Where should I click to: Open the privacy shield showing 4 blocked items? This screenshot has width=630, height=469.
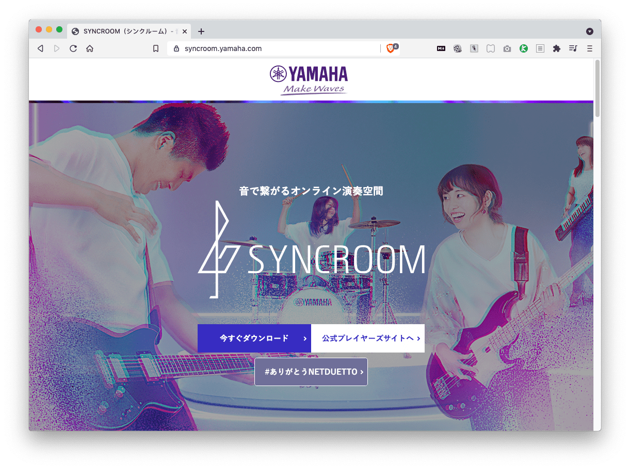391,48
